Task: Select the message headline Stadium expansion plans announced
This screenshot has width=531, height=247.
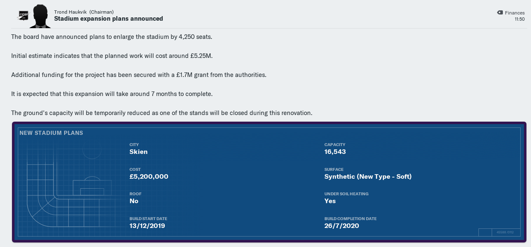Action: pyautogui.click(x=108, y=19)
